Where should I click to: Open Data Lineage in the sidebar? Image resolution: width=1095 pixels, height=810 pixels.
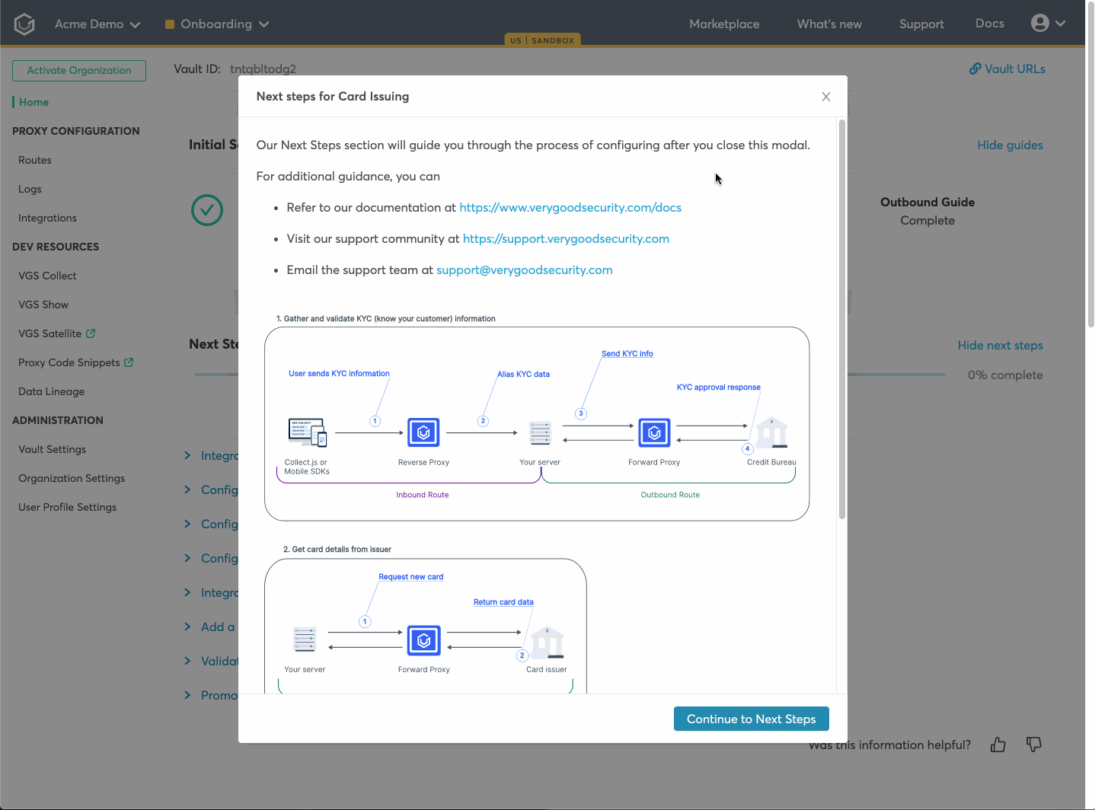point(51,391)
